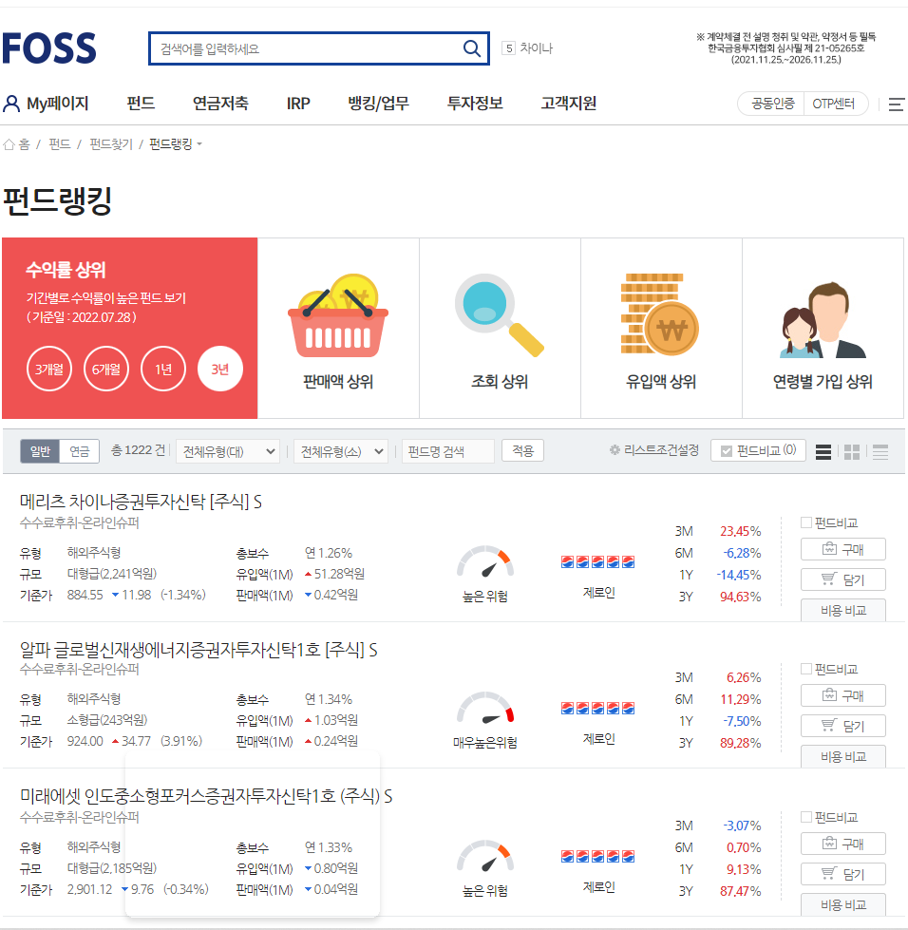Image resolution: width=908 pixels, height=930 pixels.
Task: Select the 1년 period circle
Action: (x=163, y=369)
